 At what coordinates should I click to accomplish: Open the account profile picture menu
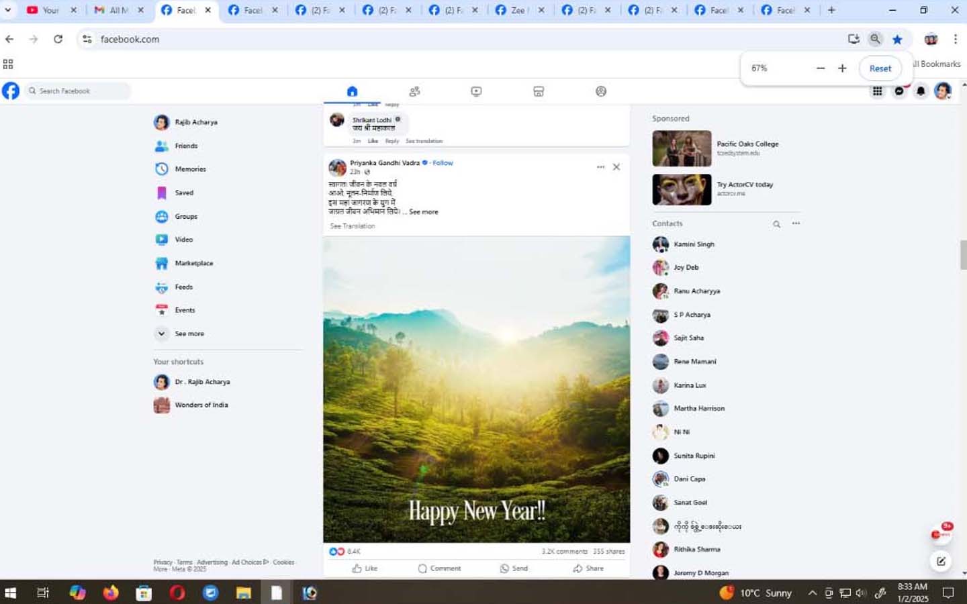click(943, 91)
